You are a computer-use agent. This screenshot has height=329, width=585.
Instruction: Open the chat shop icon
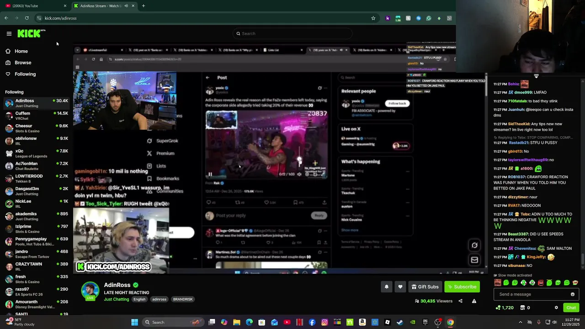pyautogui.click(x=522, y=308)
